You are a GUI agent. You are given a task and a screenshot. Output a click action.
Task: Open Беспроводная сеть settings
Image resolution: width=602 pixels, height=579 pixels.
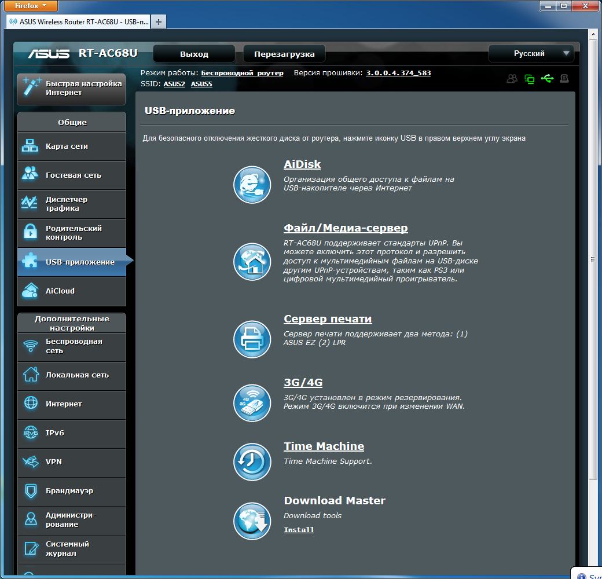click(71, 346)
